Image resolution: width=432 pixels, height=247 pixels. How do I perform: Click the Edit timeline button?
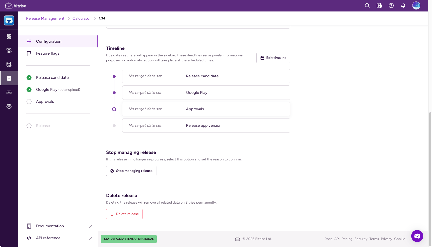click(273, 58)
